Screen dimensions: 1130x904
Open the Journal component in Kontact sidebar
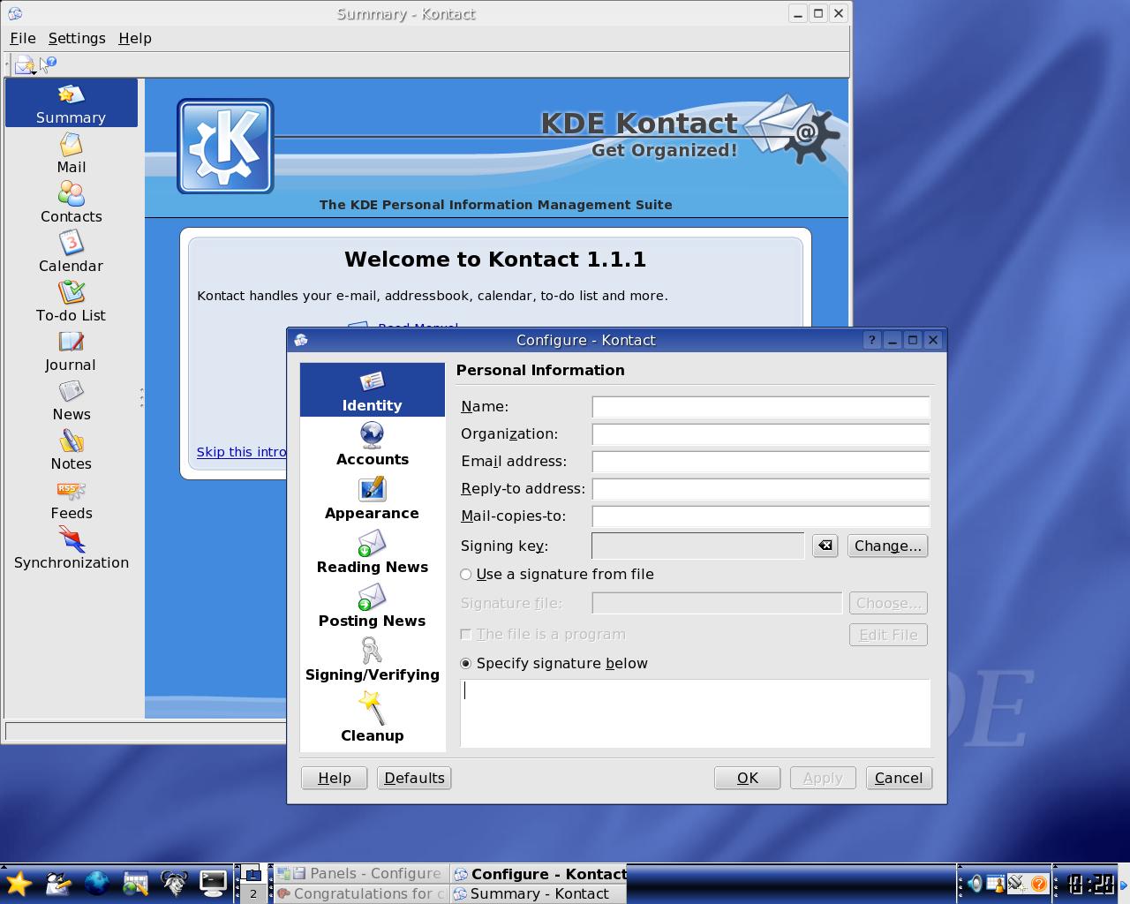pos(72,350)
